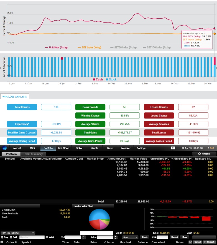Select the Sell radio button

tap(11, 237)
